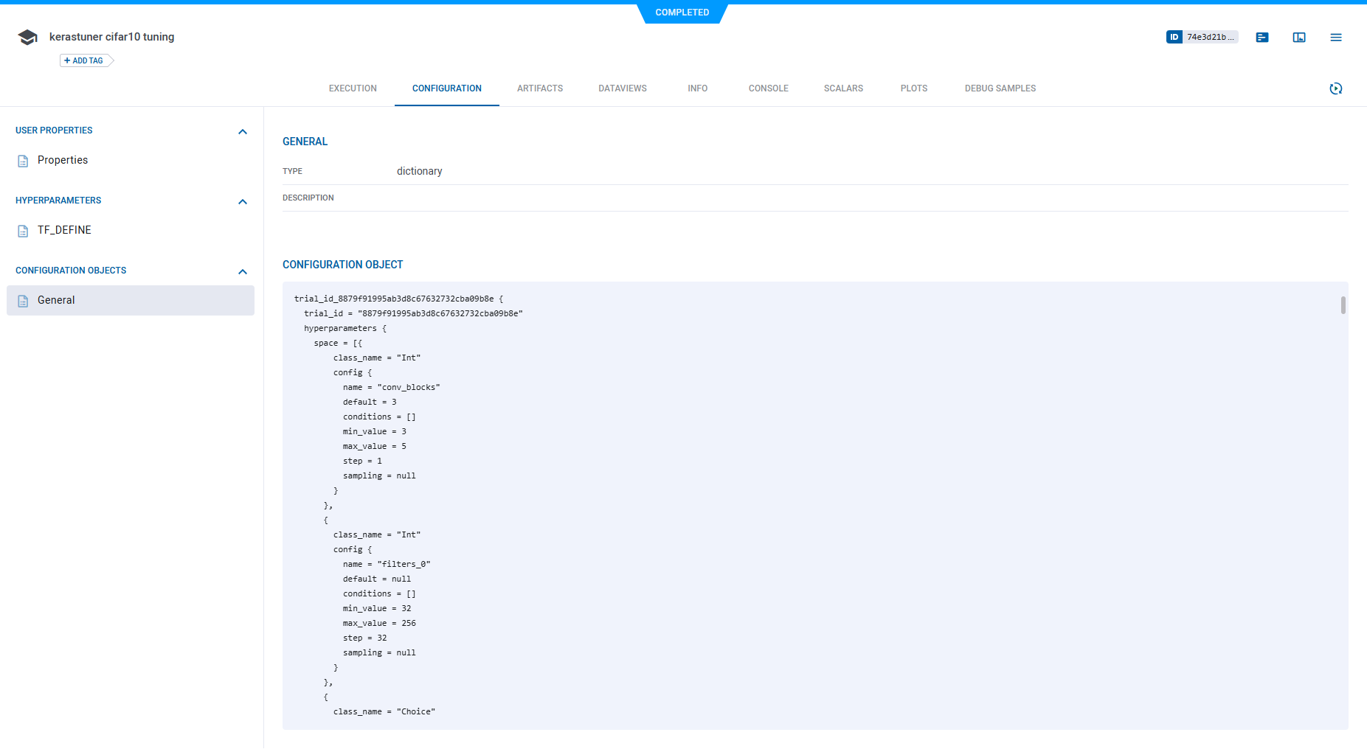Click the experiment type icon beside the title
This screenshot has width=1367, height=749.
point(27,36)
